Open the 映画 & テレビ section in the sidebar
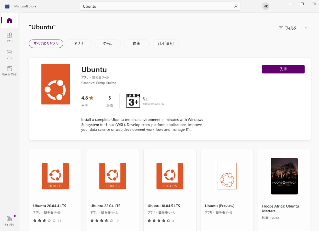 coord(9,71)
